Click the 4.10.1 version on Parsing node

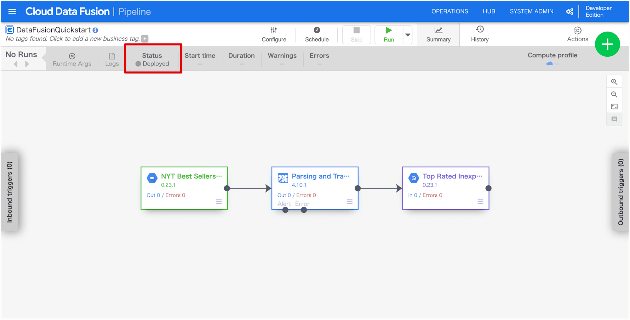pos(299,185)
